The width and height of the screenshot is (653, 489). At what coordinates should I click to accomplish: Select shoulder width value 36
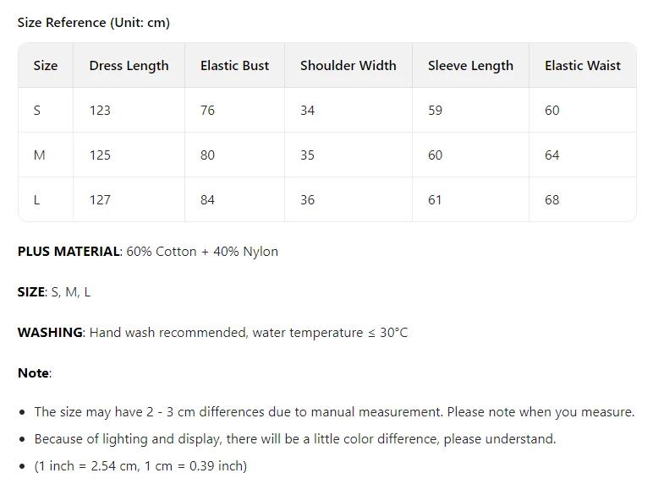tap(307, 200)
